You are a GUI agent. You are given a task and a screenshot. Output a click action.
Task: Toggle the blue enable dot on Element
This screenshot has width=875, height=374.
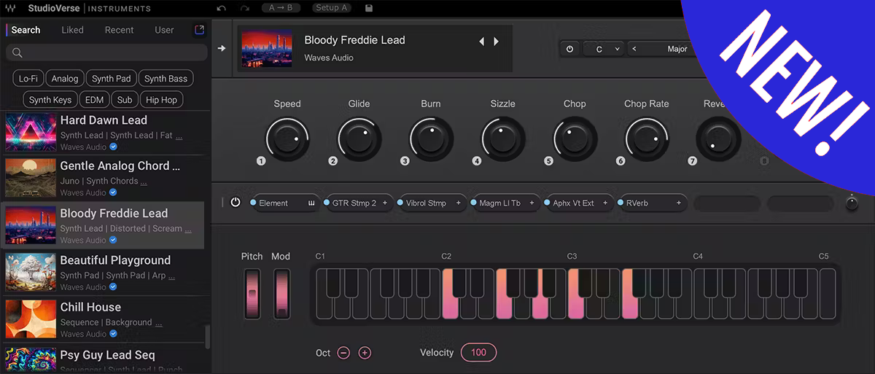(253, 203)
